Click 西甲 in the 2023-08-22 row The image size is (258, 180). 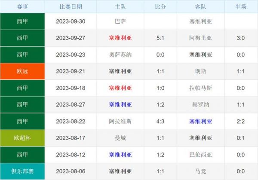[22, 122]
